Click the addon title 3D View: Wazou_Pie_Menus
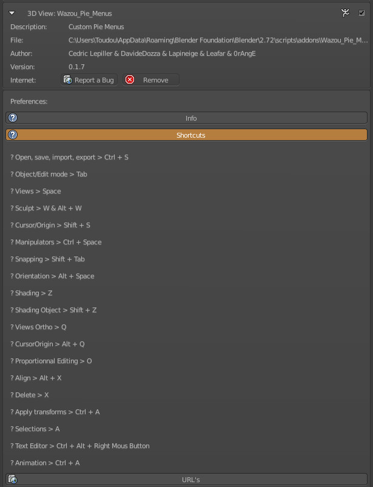373x487 pixels. coord(70,13)
